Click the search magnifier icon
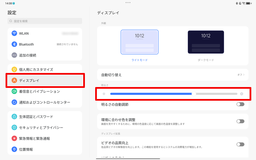The image size is (256, 160). tap(11, 21)
